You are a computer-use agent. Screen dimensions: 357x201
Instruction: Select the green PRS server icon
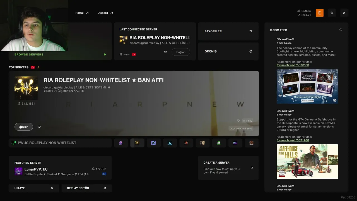(219, 143)
